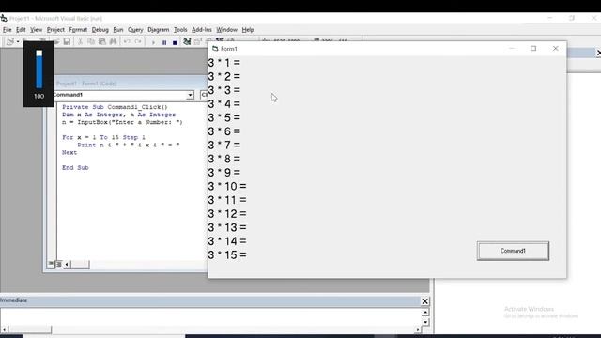Image resolution: width=601 pixels, height=338 pixels.
Task: Click the Find binoculars icon
Action: click(x=113, y=41)
